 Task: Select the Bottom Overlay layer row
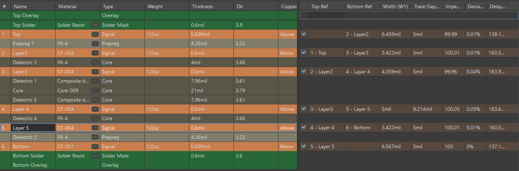coord(30,165)
